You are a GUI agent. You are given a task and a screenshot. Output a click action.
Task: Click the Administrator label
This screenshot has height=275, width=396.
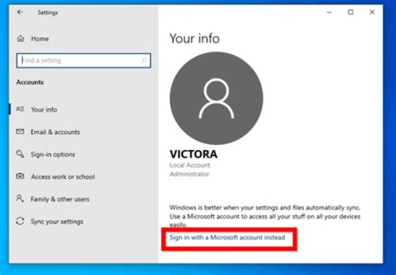click(x=189, y=174)
